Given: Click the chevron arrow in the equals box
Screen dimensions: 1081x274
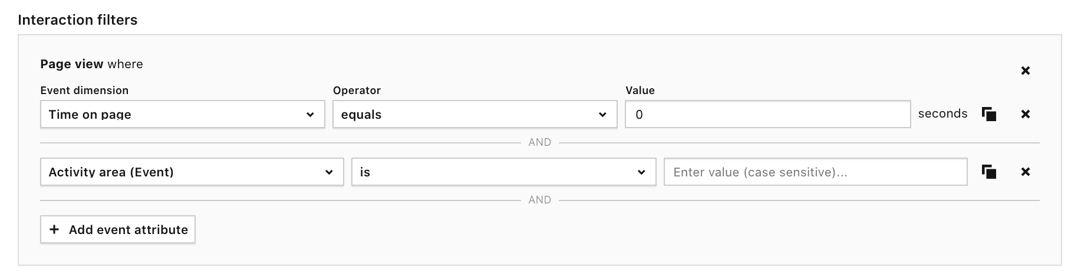Looking at the screenshot, I should [x=602, y=115].
